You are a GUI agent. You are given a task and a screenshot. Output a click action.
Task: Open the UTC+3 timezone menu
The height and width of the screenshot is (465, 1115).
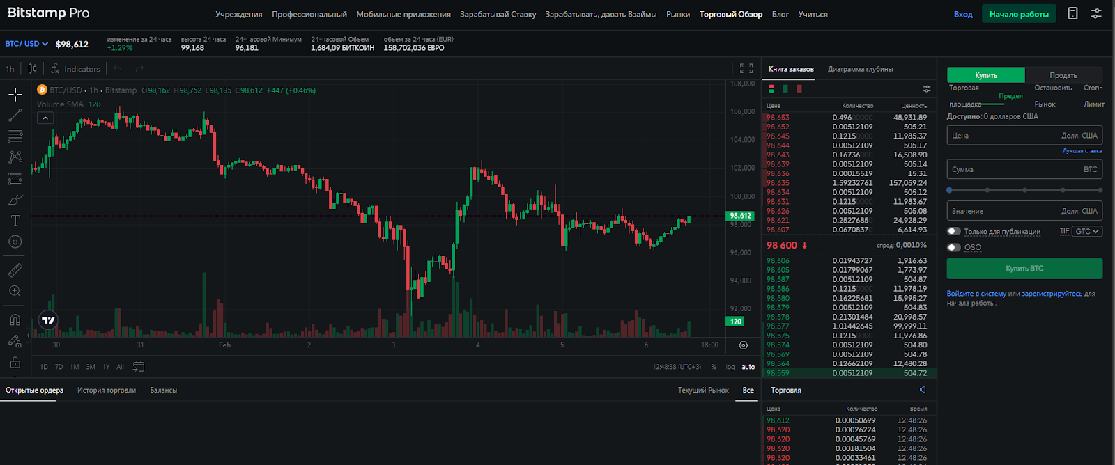pos(677,367)
